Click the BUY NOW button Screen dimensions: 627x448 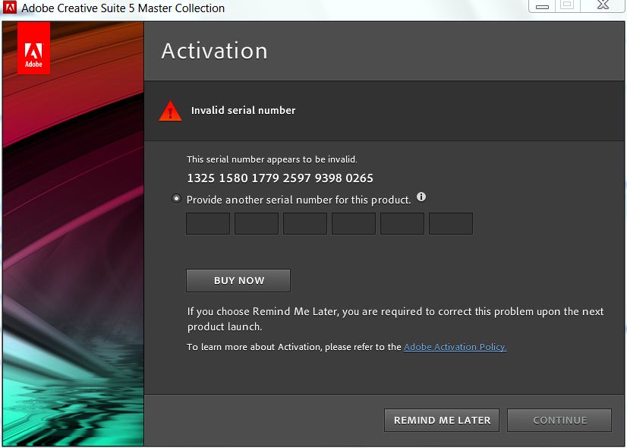coord(238,280)
